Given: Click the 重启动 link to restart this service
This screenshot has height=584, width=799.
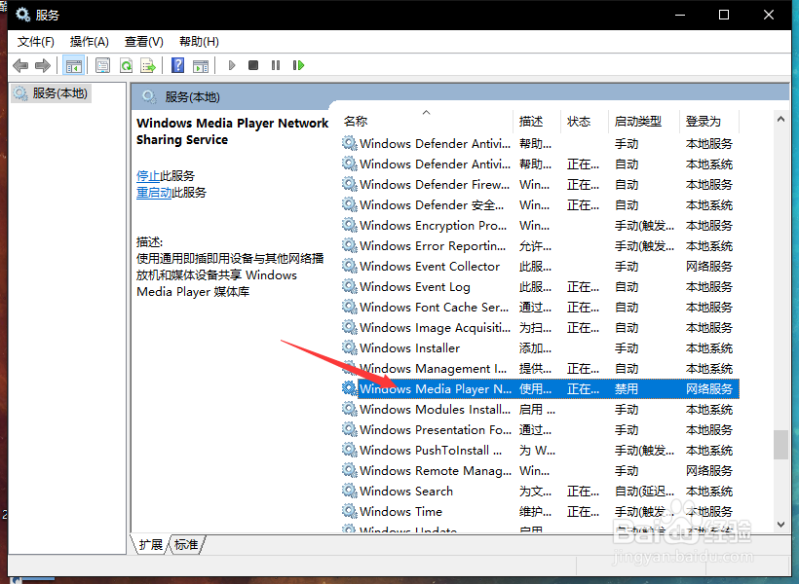Looking at the screenshot, I should (154, 193).
